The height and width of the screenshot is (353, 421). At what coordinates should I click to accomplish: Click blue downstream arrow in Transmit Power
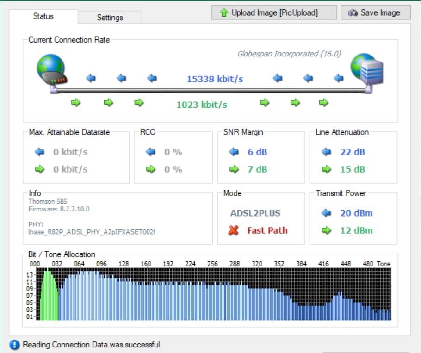tap(326, 213)
